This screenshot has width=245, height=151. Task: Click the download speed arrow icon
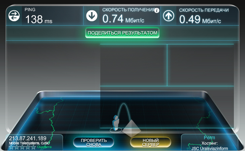coord(91,16)
